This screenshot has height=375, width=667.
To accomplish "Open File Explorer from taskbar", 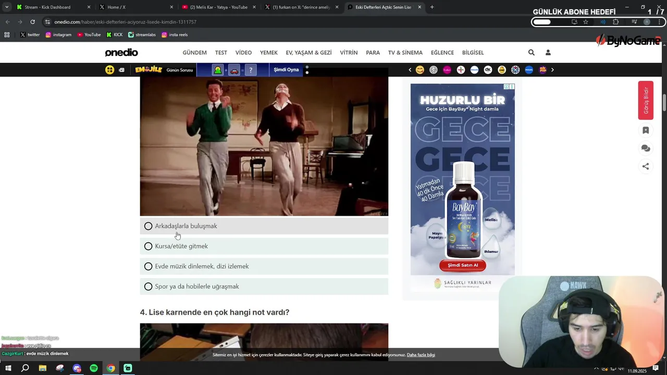I will (x=43, y=368).
